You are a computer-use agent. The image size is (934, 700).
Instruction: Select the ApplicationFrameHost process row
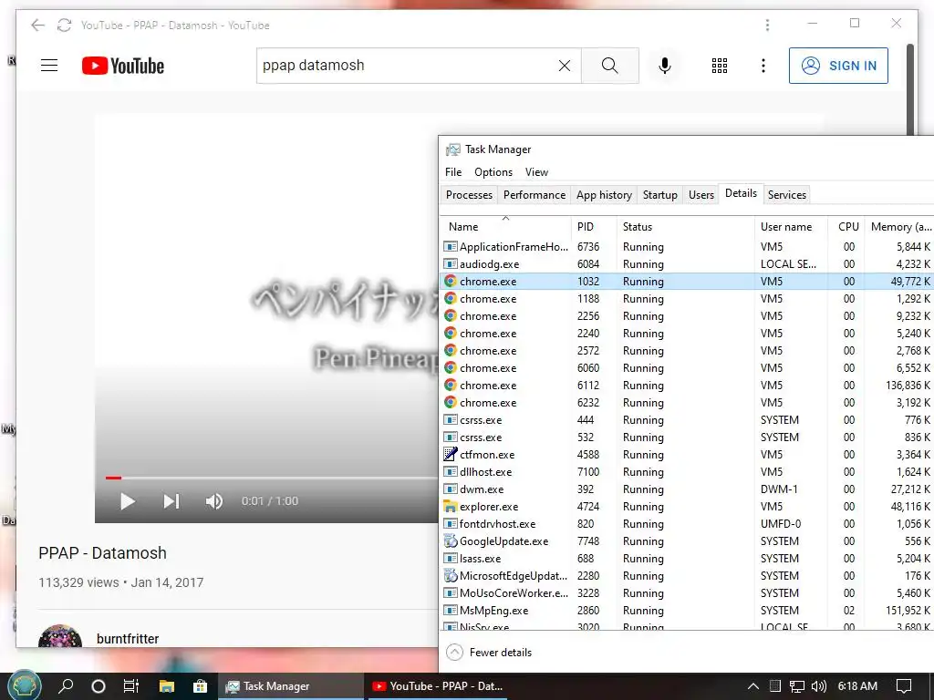[x=687, y=247]
